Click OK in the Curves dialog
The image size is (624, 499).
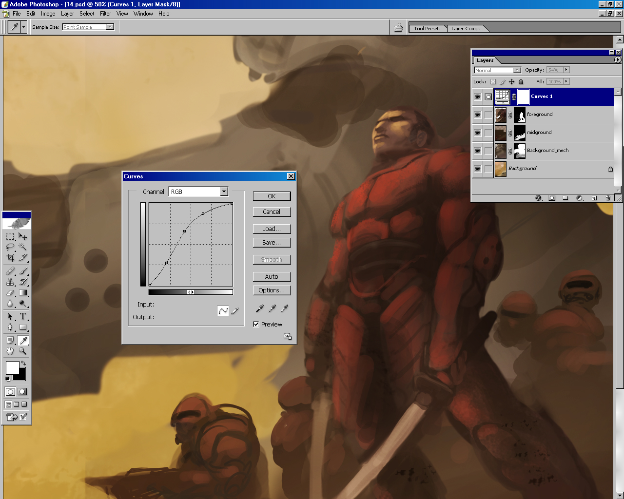point(272,196)
